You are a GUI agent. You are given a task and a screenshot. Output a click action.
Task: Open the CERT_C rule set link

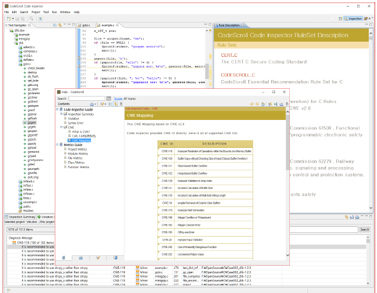[229, 55]
